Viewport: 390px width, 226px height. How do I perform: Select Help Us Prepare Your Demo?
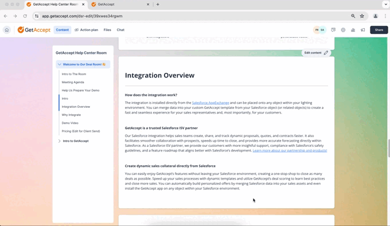point(81,91)
